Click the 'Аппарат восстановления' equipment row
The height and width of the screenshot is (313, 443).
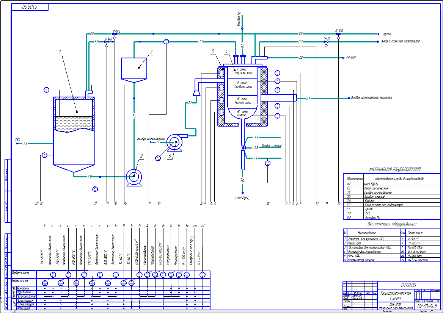click(391, 252)
